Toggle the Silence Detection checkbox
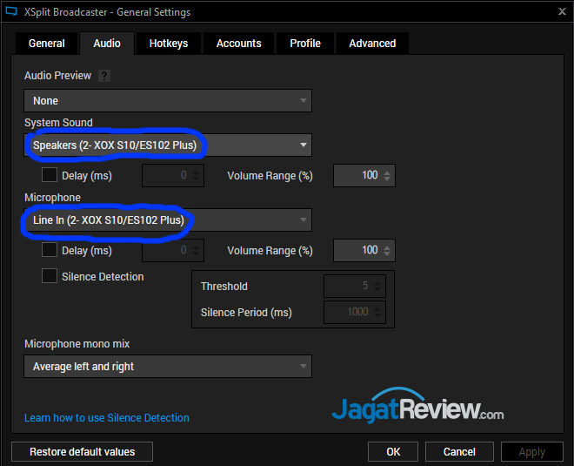This screenshot has height=466, width=574. 50,276
